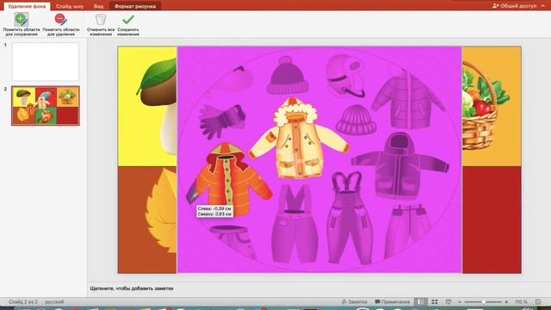The width and height of the screenshot is (551, 310).
Task: Select blank slide 1 thumbnail
Action: click(x=46, y=62)
